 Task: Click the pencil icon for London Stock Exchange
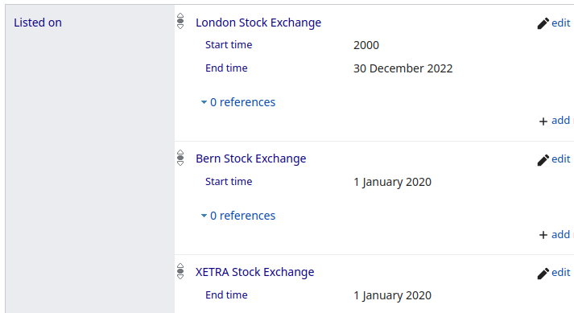click(543, 23)
